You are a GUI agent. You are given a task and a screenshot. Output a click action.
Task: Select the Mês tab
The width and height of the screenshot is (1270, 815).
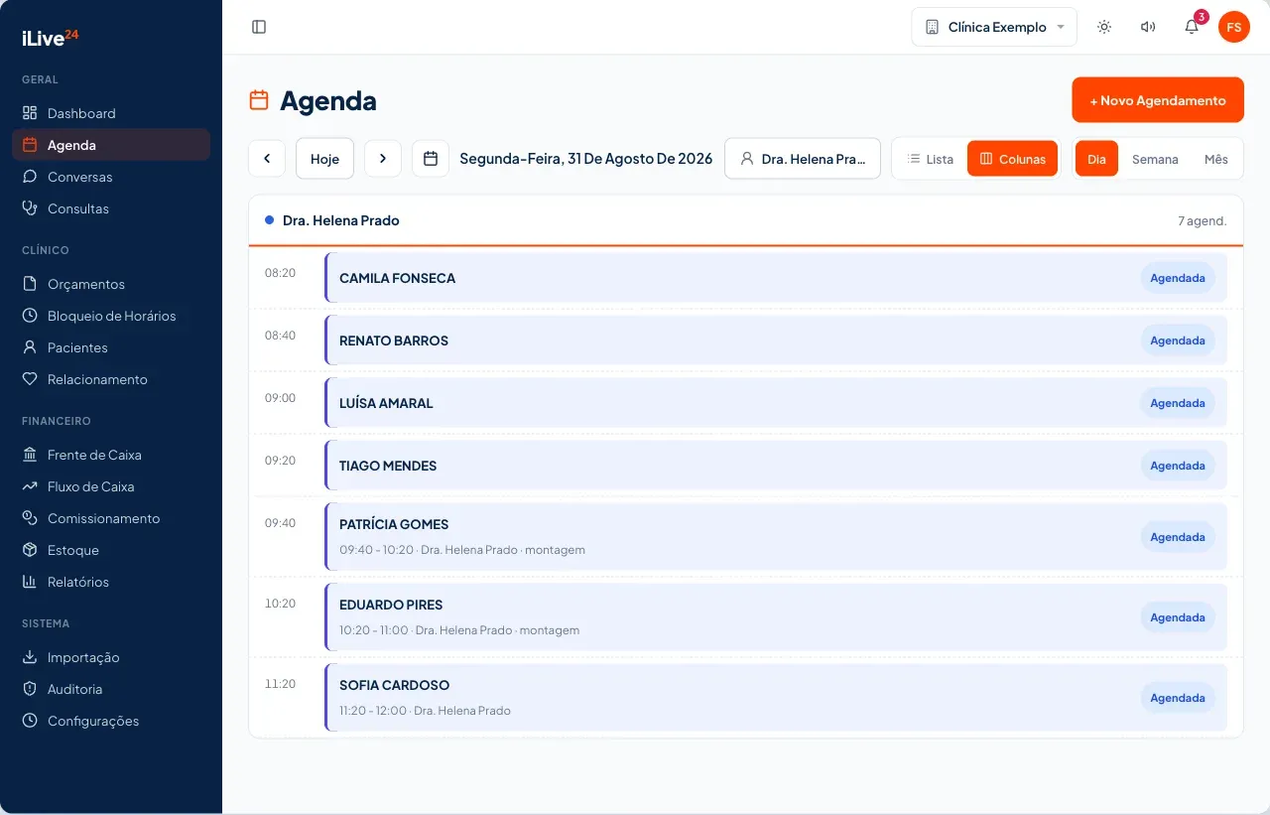pos(1215,159)
